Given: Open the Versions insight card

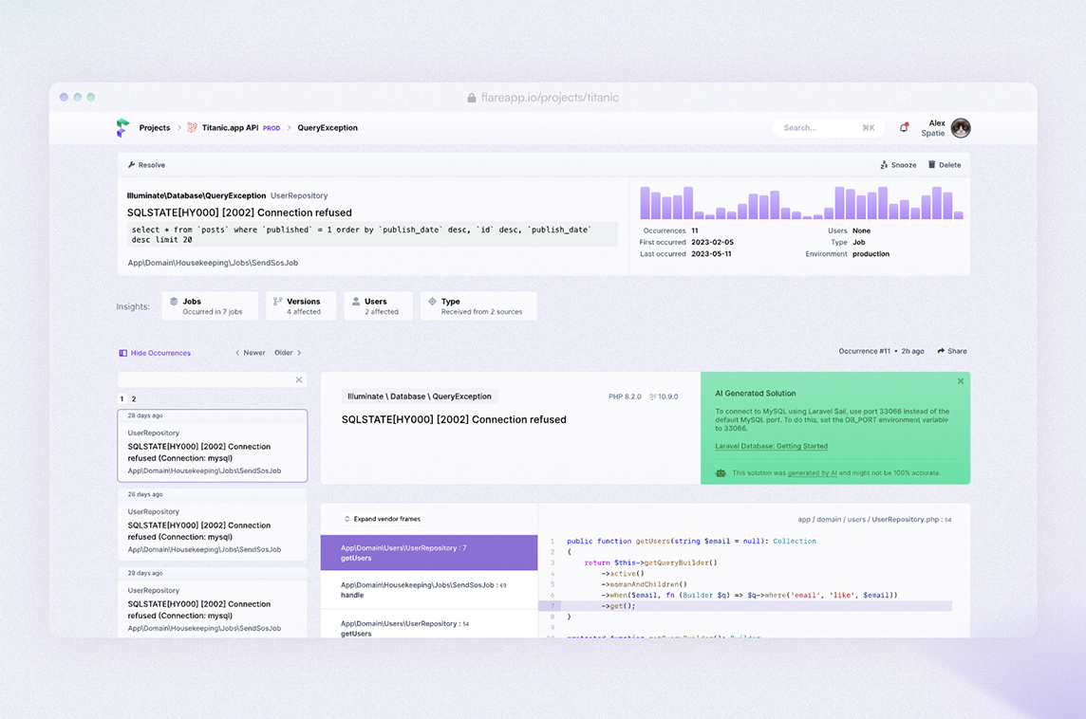Looking at the screenshot, I should pyautogui.click(x=301, y=305).
